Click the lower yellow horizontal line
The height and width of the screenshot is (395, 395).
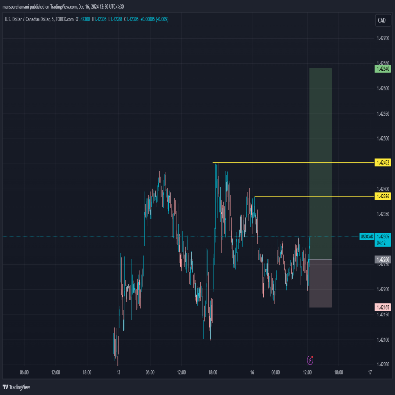point(306,197)
